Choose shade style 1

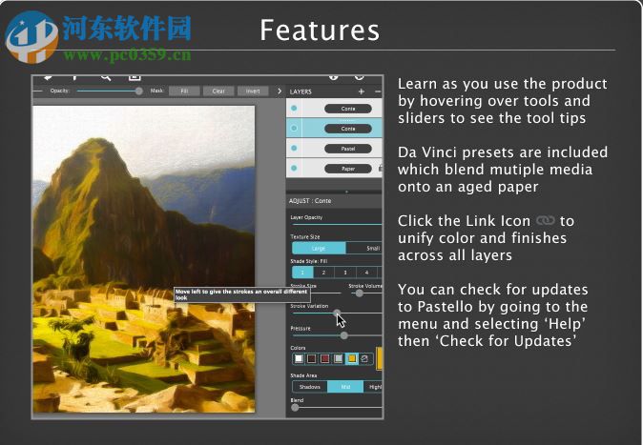click(x=302, y=273)
